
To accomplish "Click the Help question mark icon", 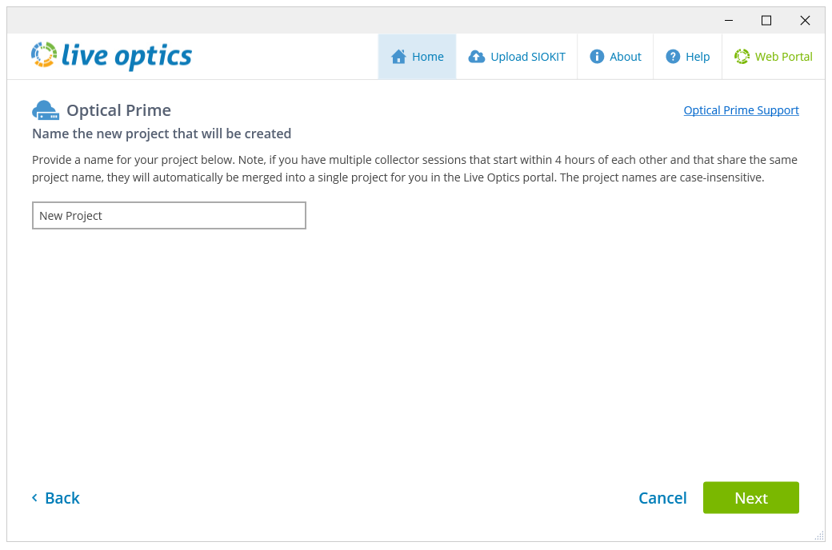I will tap(673, 57).
